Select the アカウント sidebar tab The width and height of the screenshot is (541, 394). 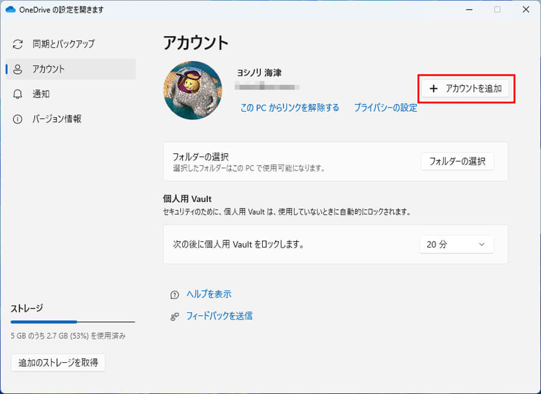[71, 69]
